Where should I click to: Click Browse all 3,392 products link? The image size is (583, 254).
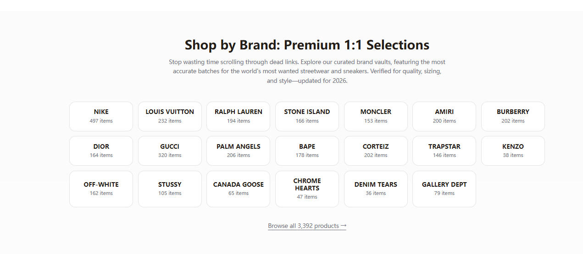tap(307, 226)
